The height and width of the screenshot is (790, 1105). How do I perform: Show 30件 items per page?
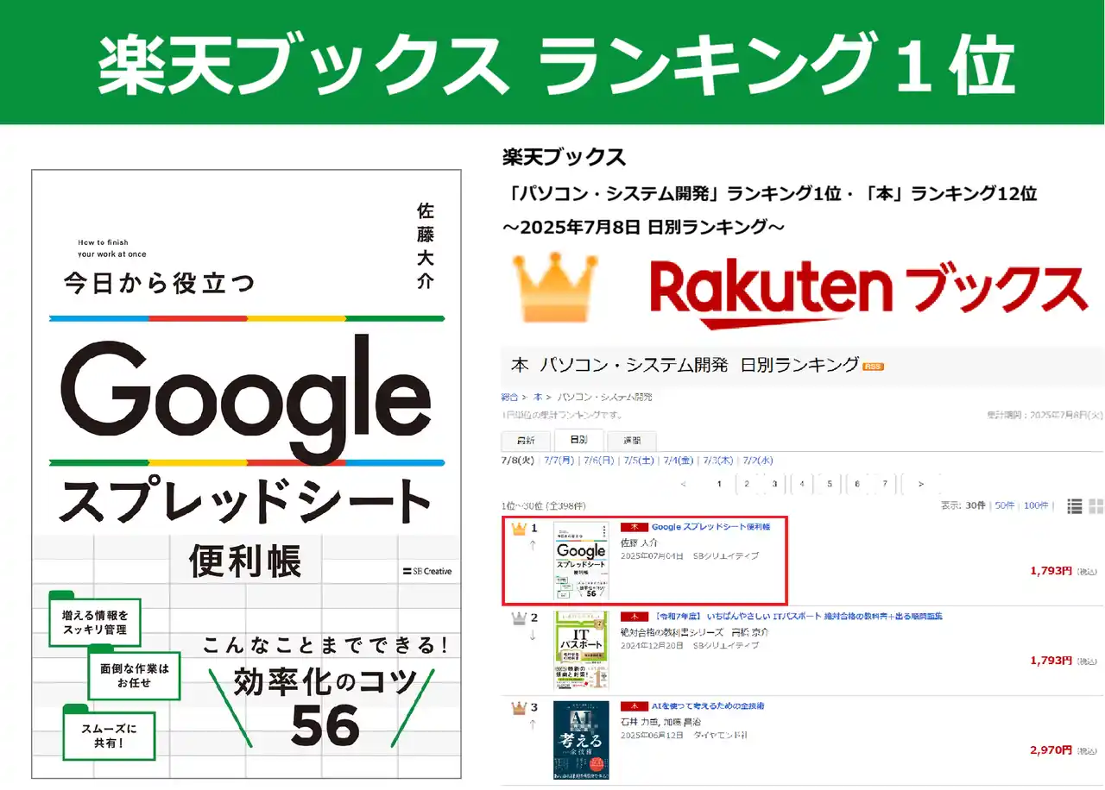click(975, 505)
